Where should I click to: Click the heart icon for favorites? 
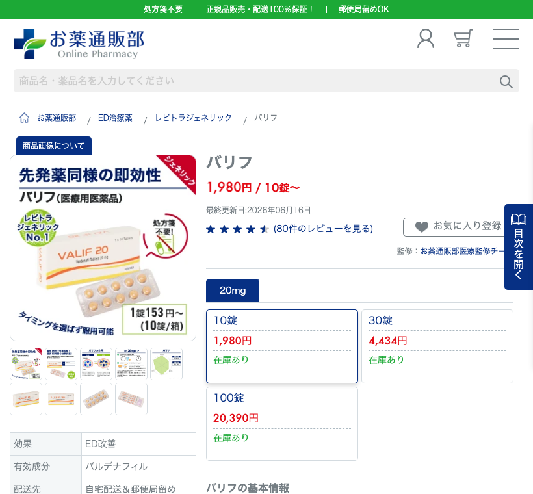tap(421, 227)
